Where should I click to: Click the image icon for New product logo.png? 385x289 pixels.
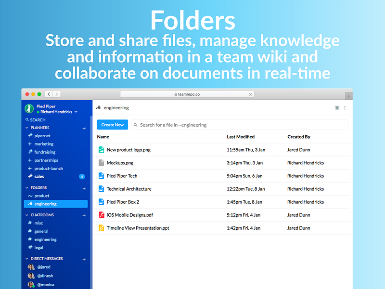101,150
